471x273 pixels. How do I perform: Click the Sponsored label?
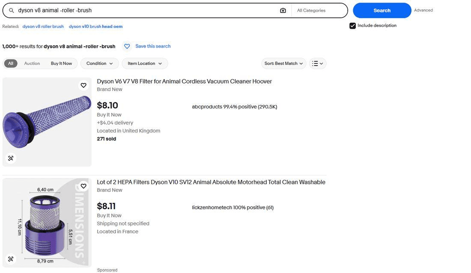(x=107, y=270)
